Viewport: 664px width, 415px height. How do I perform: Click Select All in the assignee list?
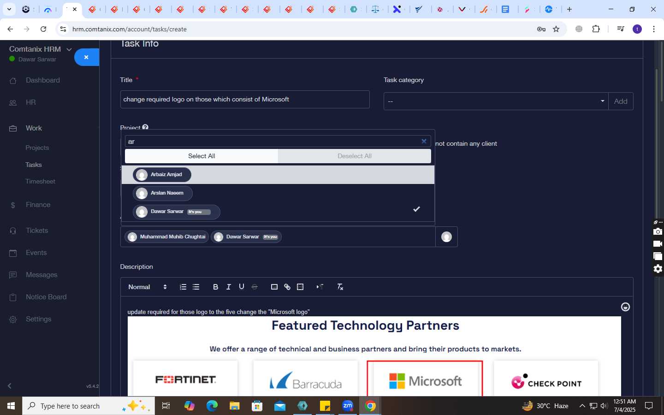(x=202, y=156)
